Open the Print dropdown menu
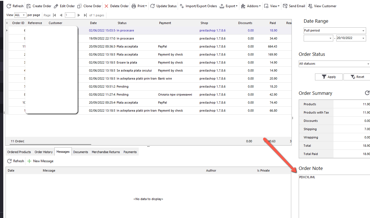The height and width of the screenshot is (218, 370). [x=139, y=6]
